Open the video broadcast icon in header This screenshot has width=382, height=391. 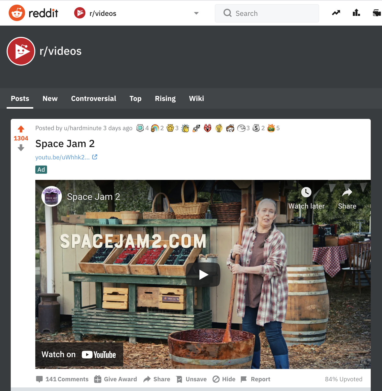click(x=377, y=13)
